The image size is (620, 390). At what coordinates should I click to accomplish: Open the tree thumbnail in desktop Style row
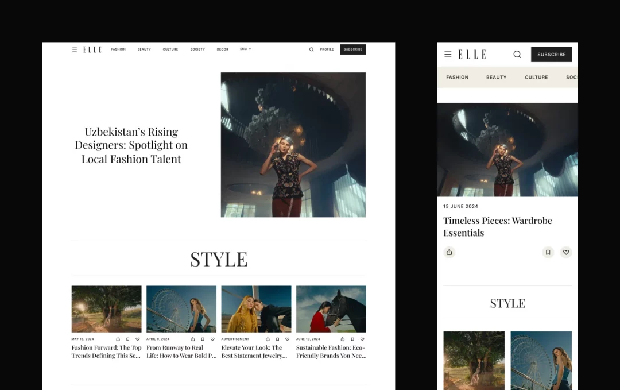pos(106,309)
